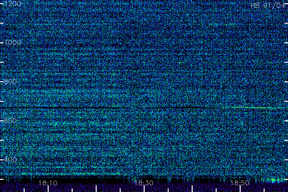The image size is (288, 192).
Task: Click the 18:10 time label
Action: click(48, 183)
